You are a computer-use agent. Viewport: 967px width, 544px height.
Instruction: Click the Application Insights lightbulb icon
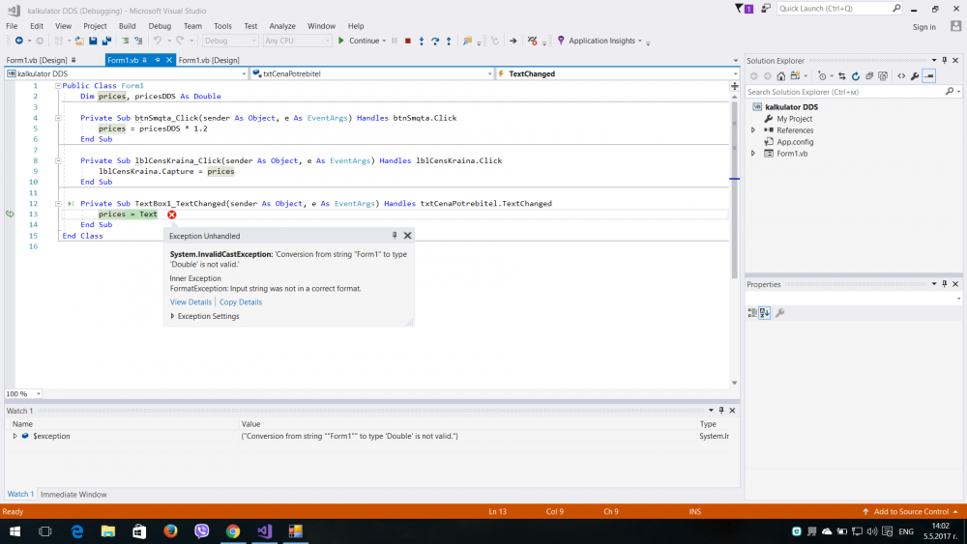(x=561, y=41)
